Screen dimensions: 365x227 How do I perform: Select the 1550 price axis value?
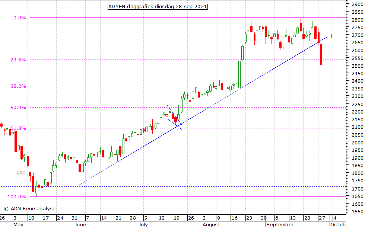(x=358, y=212)
